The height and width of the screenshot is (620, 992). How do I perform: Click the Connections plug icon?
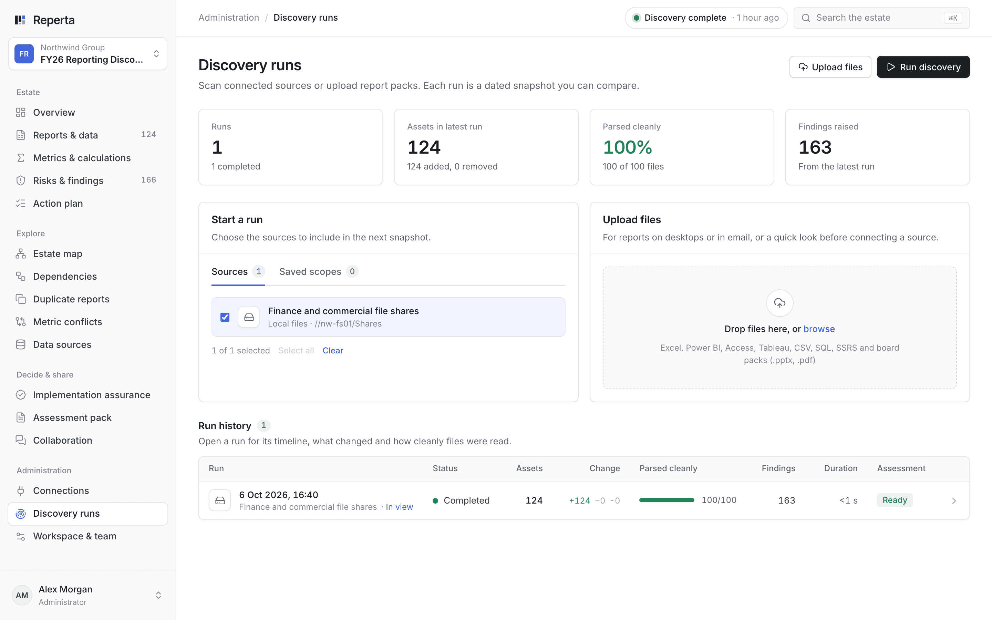click(x=21, y=491)
